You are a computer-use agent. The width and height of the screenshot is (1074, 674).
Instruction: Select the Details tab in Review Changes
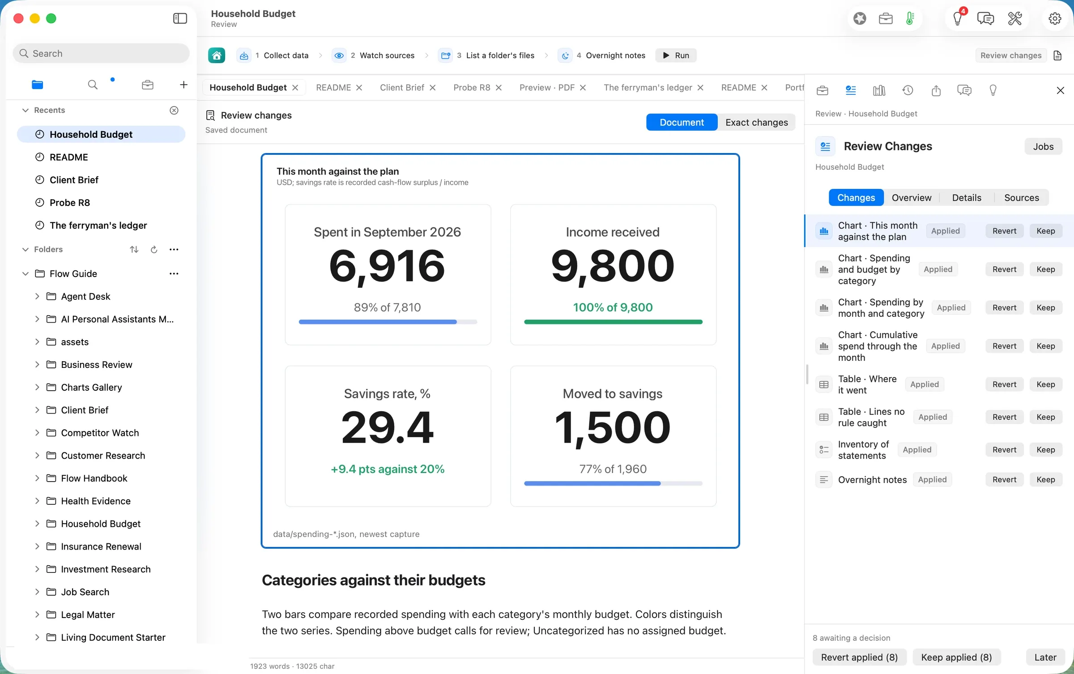(x=967, y=197)
